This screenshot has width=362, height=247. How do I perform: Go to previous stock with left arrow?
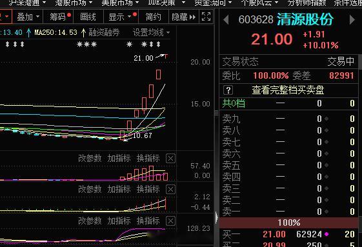tap(226, 19)
